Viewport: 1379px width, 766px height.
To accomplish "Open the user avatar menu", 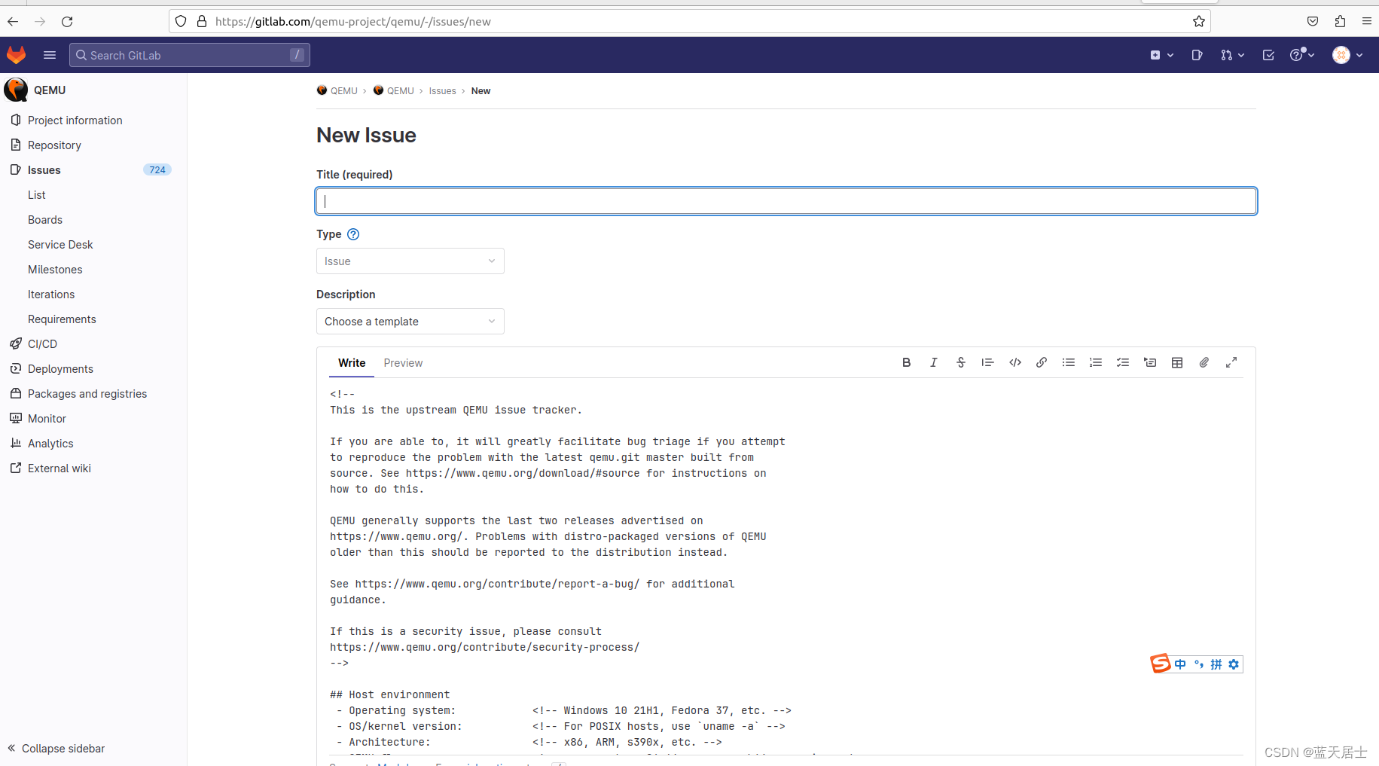I will pyautogui.click(x=1348, y=55).
